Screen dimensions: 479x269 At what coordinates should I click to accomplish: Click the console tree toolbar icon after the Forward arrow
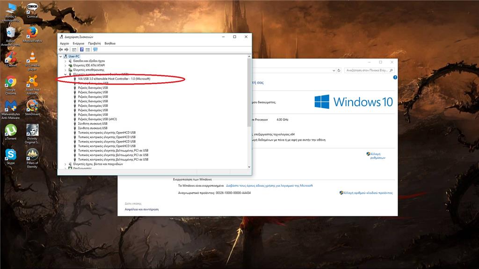pyautogui.click(x=74, y=50)
